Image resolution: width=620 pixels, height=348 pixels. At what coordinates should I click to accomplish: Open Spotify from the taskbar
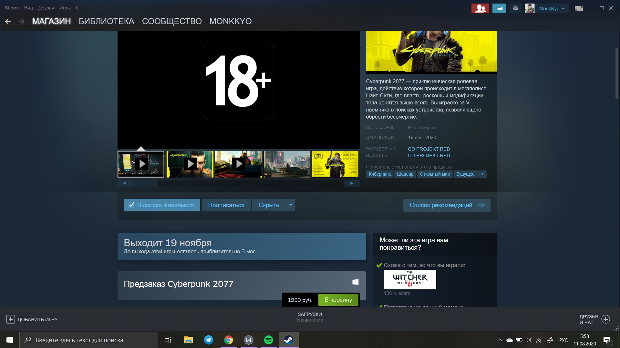(269, 340)
